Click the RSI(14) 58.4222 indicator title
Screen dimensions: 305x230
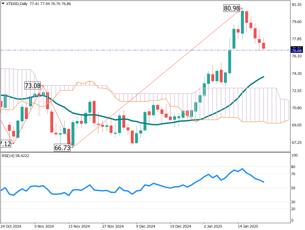16,156
